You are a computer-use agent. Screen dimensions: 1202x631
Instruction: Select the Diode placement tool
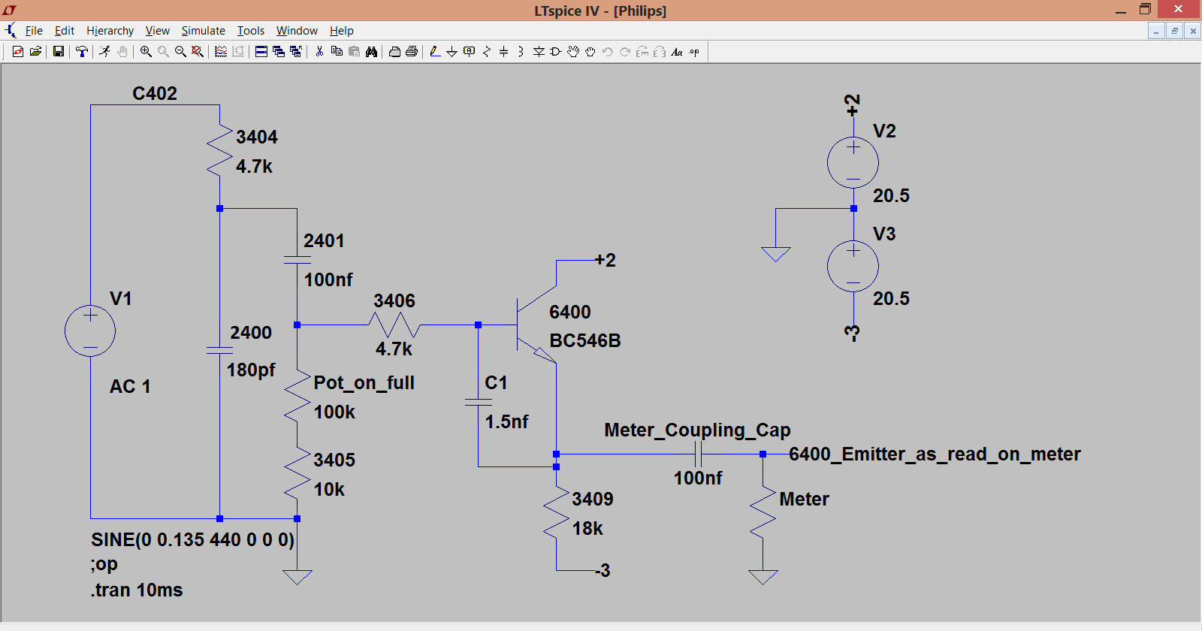(539, 52)
